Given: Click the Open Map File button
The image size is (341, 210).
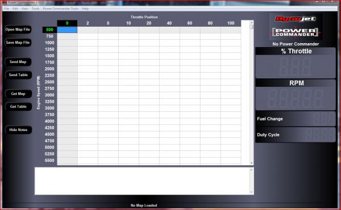Looking at the screenshot, I should point(18,30).
